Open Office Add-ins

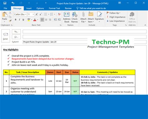click(132, 17)
